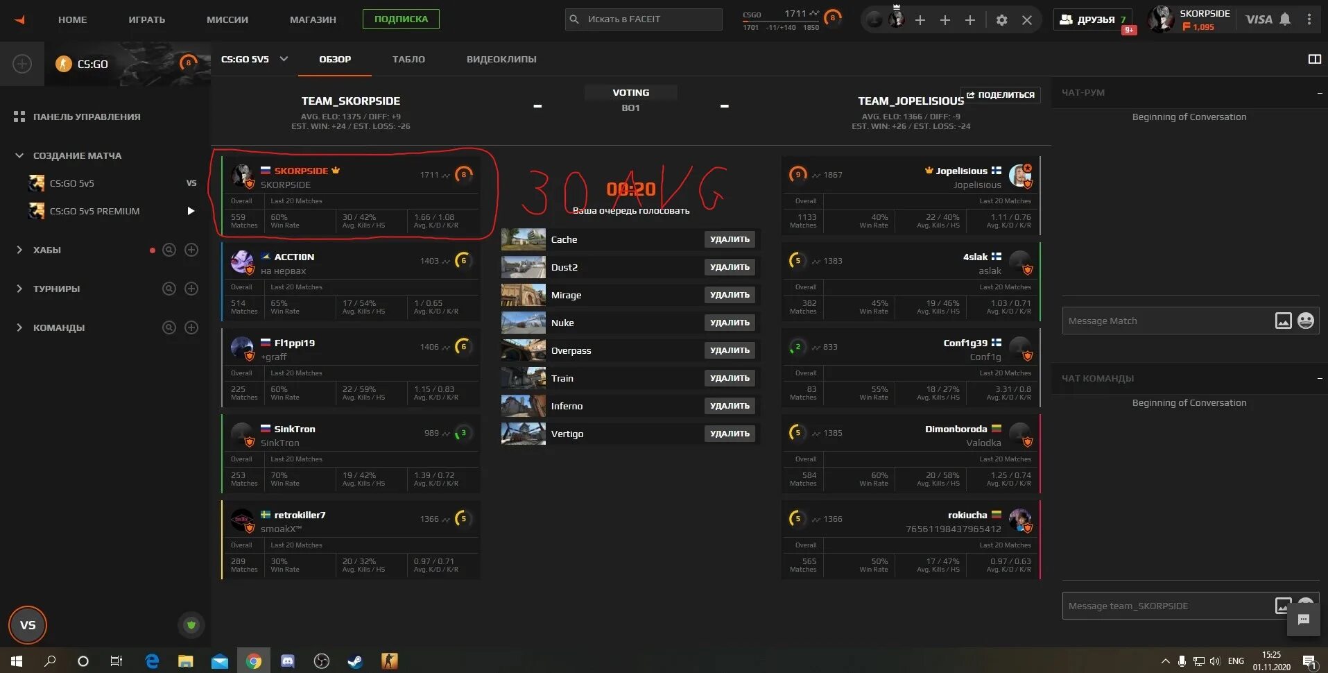This screenshot has height=673, width=1328.
Task: Click the ПОДЕЛИТЬСЯ share button
Action: tap(1001, 95)
